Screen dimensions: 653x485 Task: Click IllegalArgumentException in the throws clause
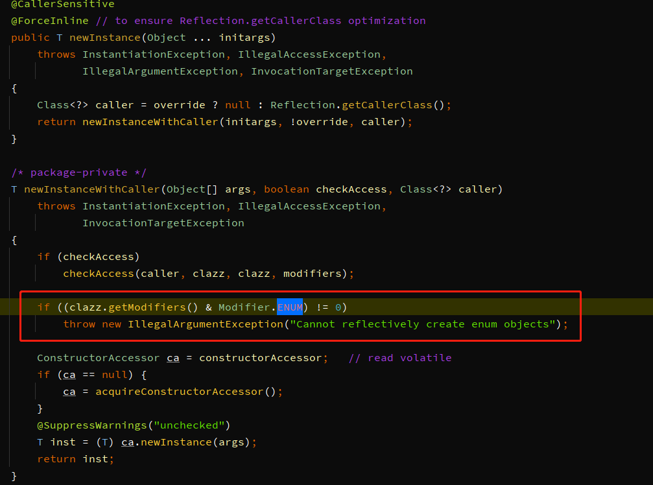point(160,71)
